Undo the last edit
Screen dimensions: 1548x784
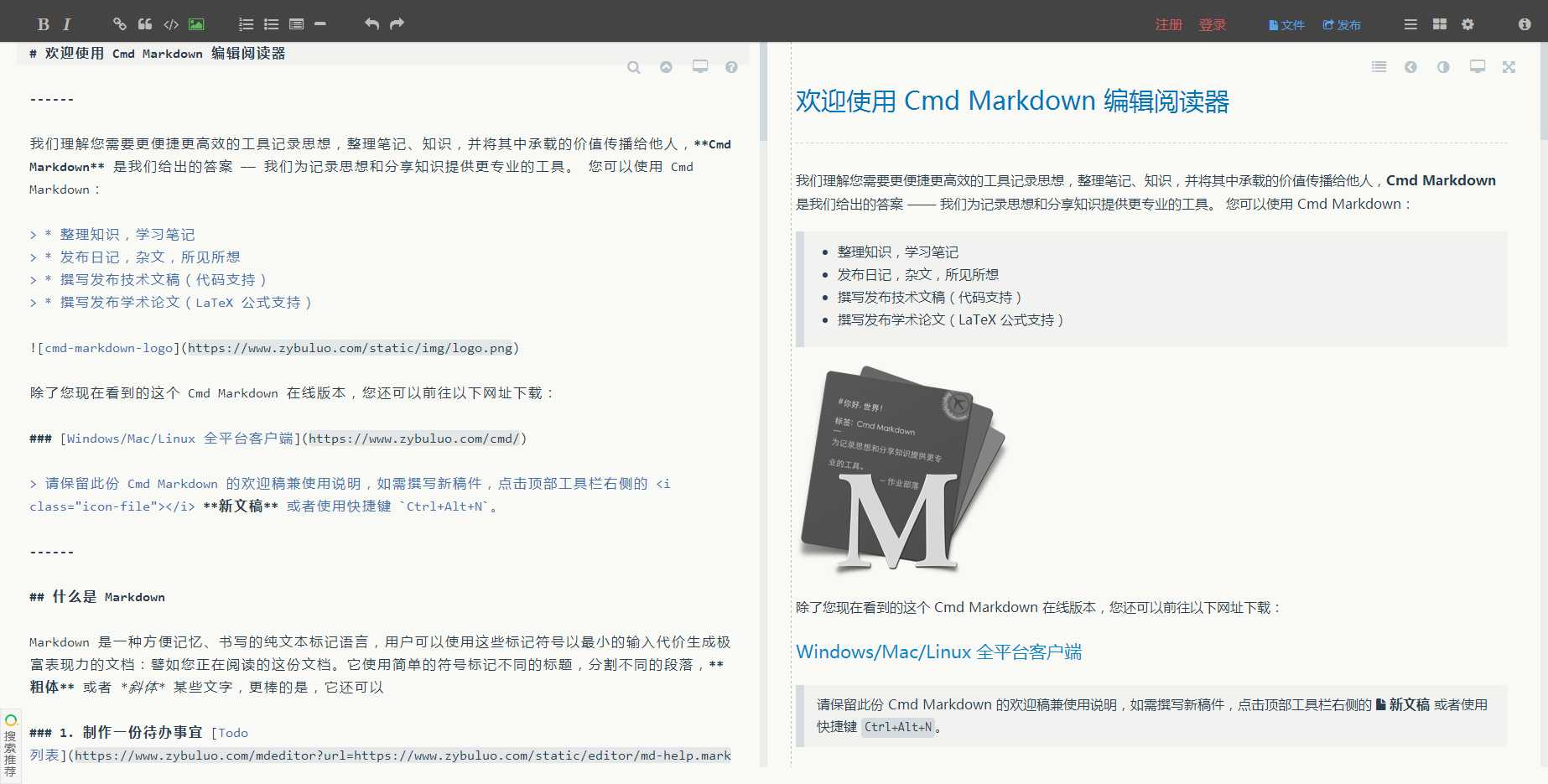(372, 23)
